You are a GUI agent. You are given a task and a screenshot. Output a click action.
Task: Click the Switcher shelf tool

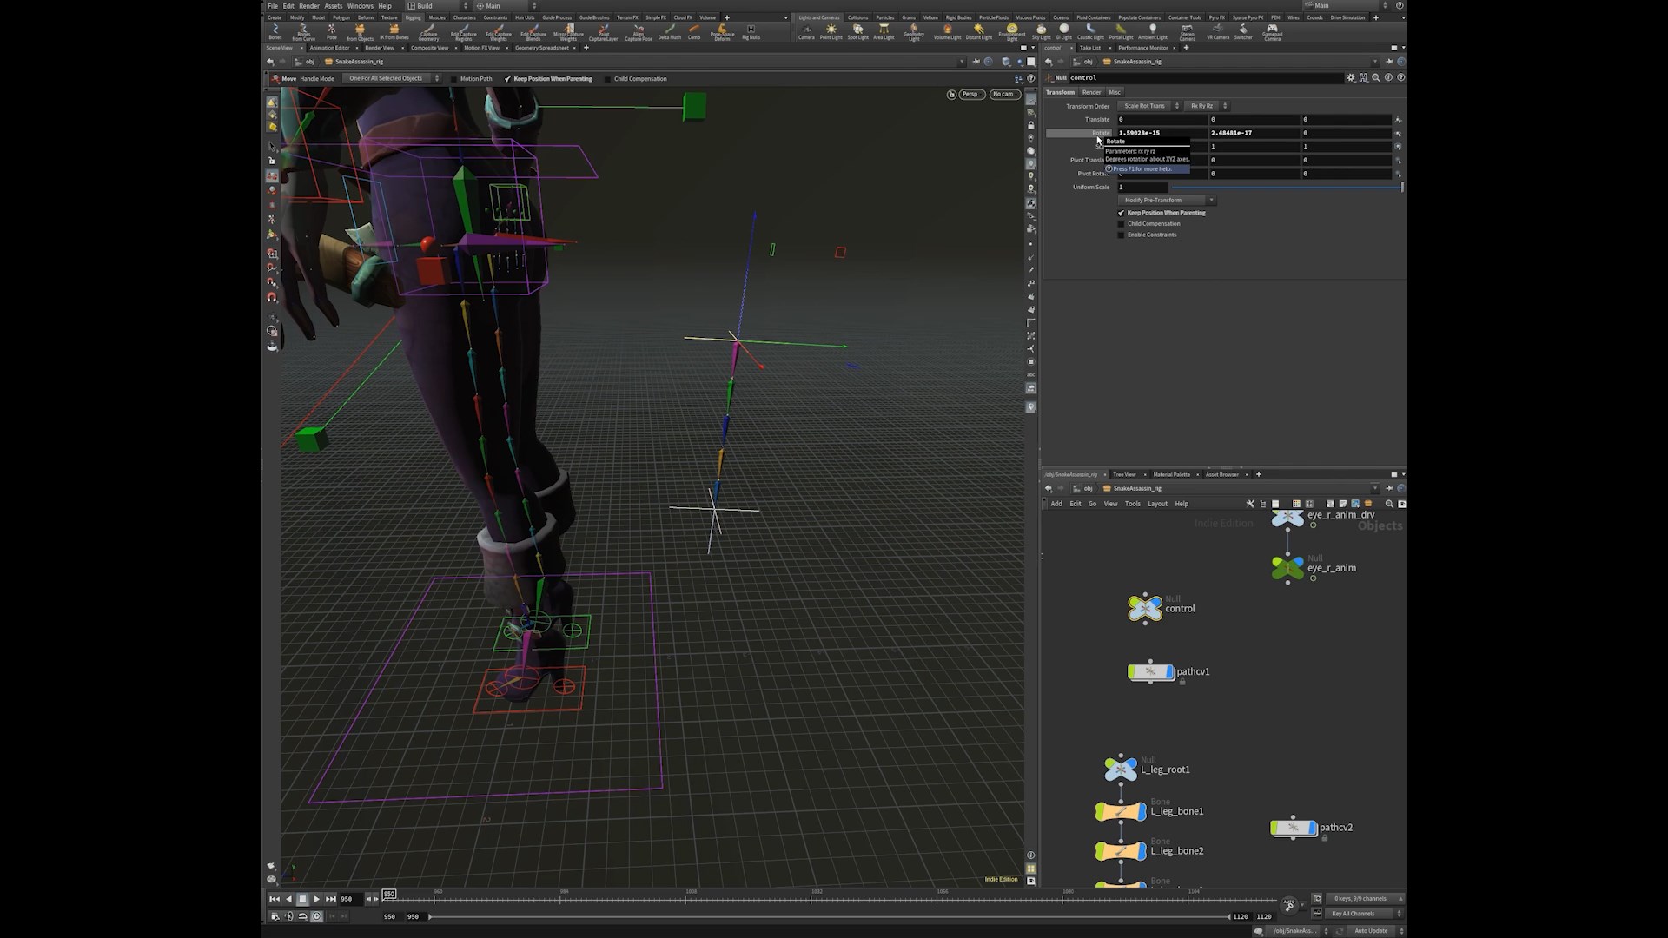(x=1243, y=32)
